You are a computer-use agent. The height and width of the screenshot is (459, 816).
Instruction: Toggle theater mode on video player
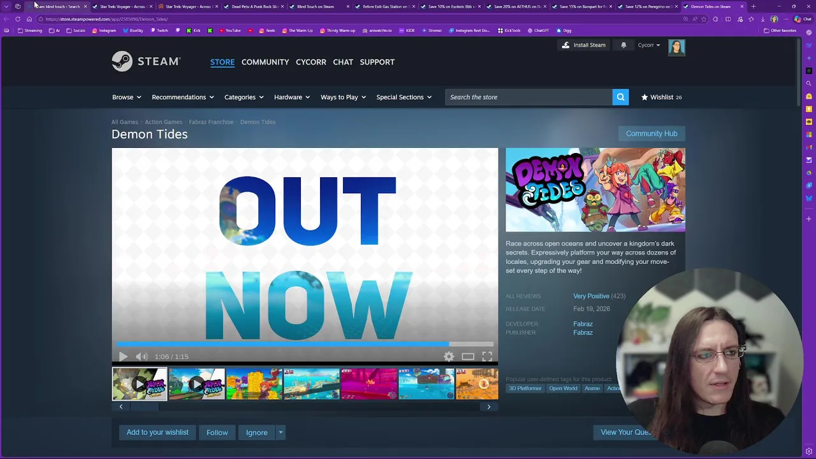tap(468, 357)
